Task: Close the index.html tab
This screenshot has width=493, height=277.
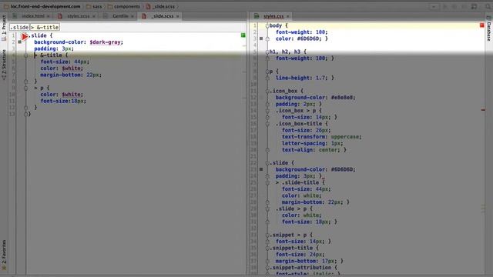Action: point(49,16)
